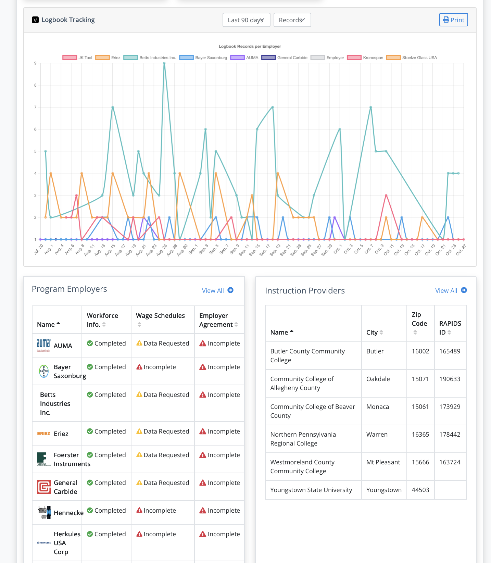491x563 pixels.
Task: Click the Betts peak data point at 9
Action: (x=164, y=63)
